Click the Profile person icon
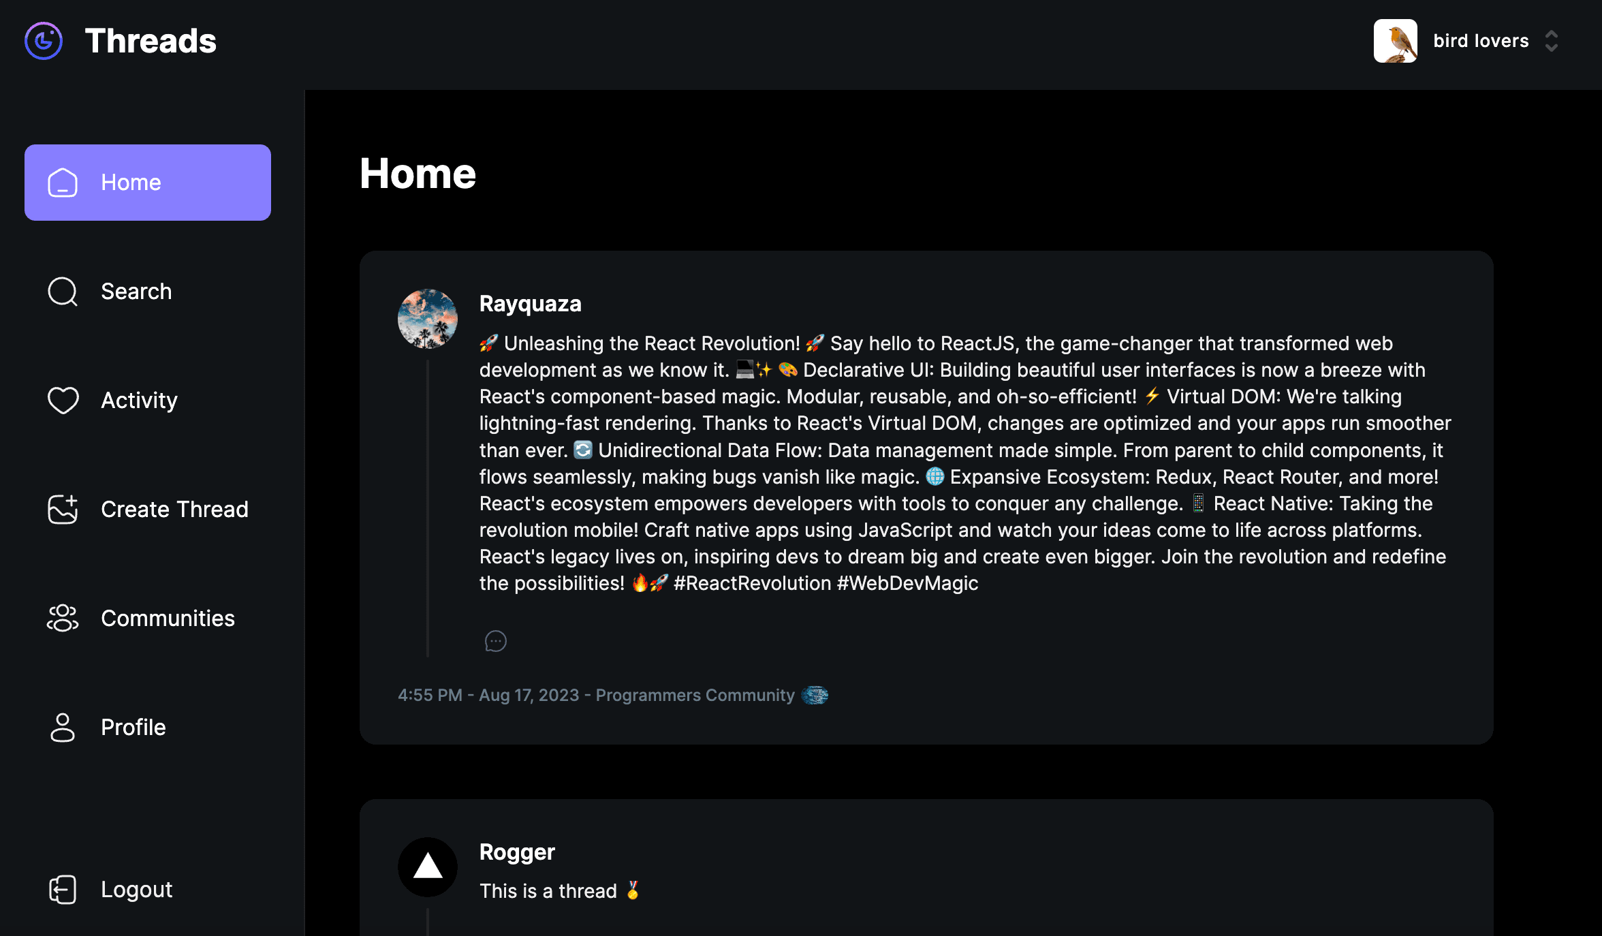This screenshot has height=936, width=1602. pyautogui.click(x=63, y=728)
